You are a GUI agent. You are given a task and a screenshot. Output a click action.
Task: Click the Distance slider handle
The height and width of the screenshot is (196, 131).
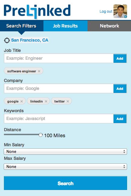(x=40, y=135)
